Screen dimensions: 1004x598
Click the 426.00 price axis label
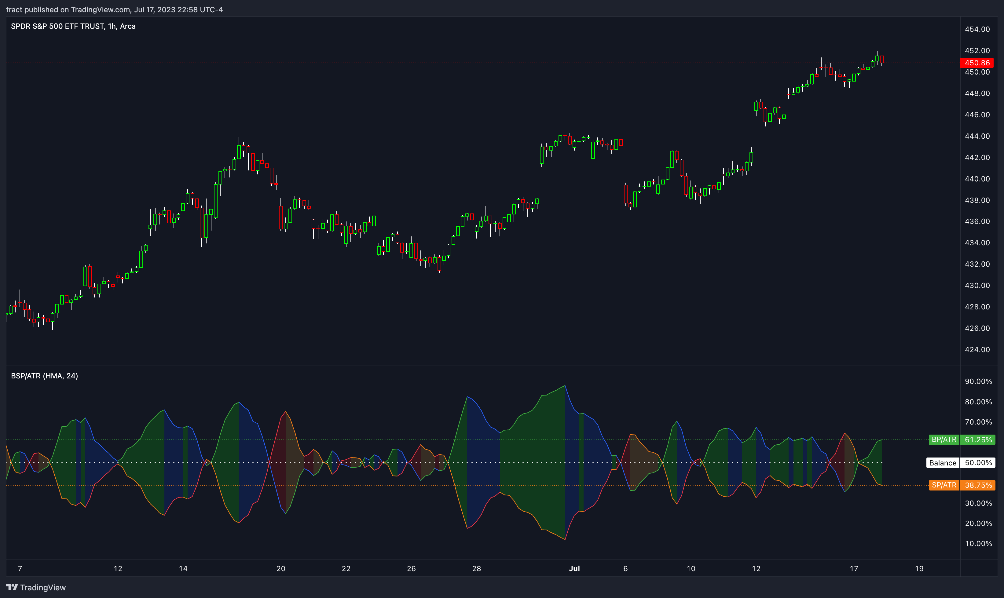coord(977,328)
